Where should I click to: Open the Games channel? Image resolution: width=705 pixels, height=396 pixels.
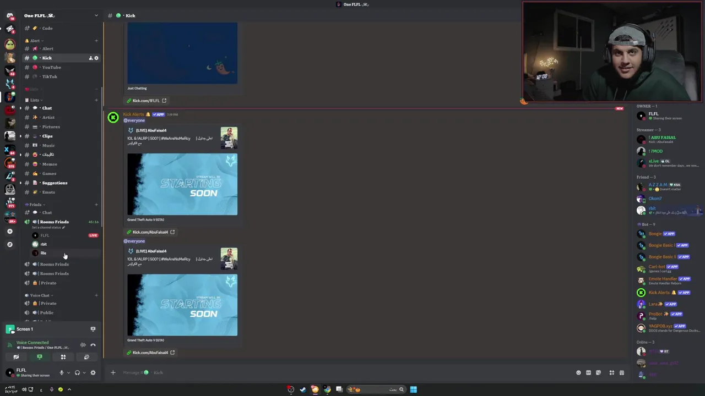point(61,173)
